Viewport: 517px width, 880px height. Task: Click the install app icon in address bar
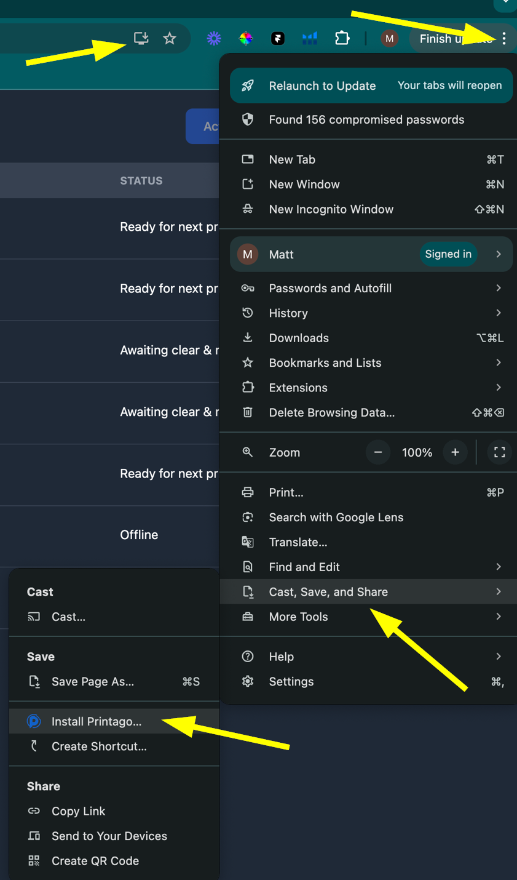point(141,39)
